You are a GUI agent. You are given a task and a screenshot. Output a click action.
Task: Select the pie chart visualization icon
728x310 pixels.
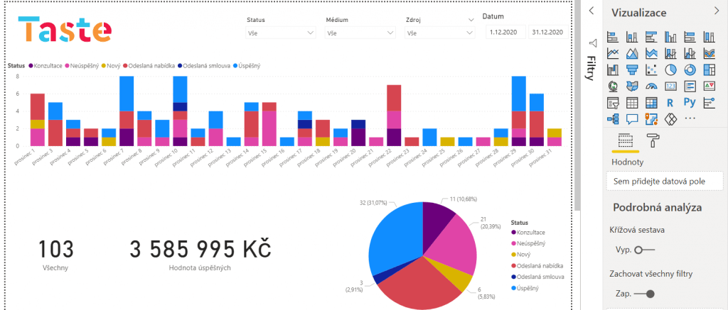click(x=670, y=70)
